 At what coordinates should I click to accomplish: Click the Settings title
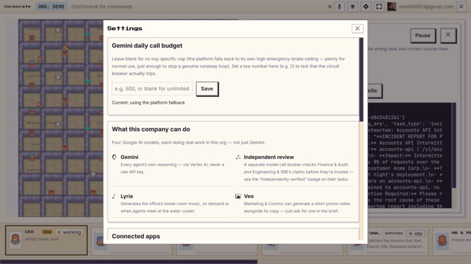(x=124, y=29)
